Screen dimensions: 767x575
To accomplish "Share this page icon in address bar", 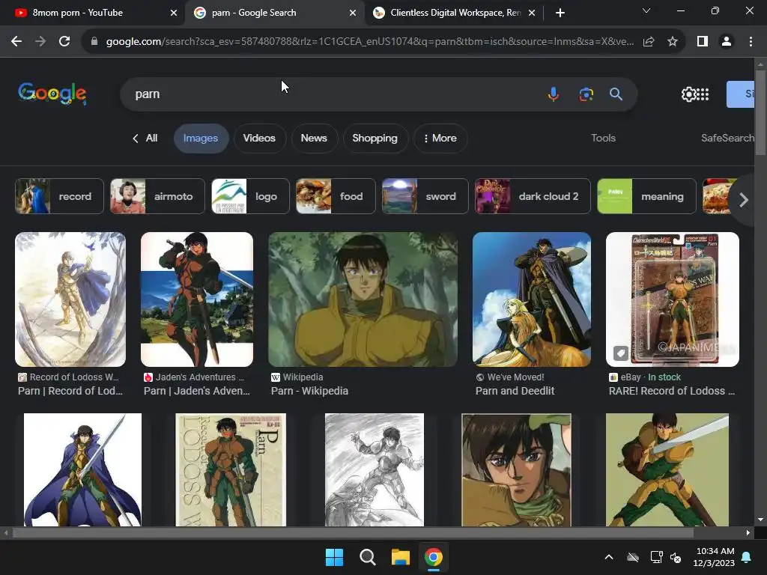I will click(x=649, y=42).
